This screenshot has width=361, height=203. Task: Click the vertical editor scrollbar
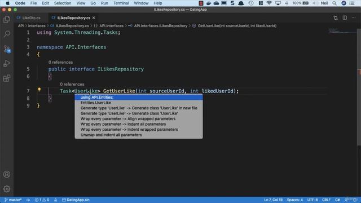pos(359,87)
